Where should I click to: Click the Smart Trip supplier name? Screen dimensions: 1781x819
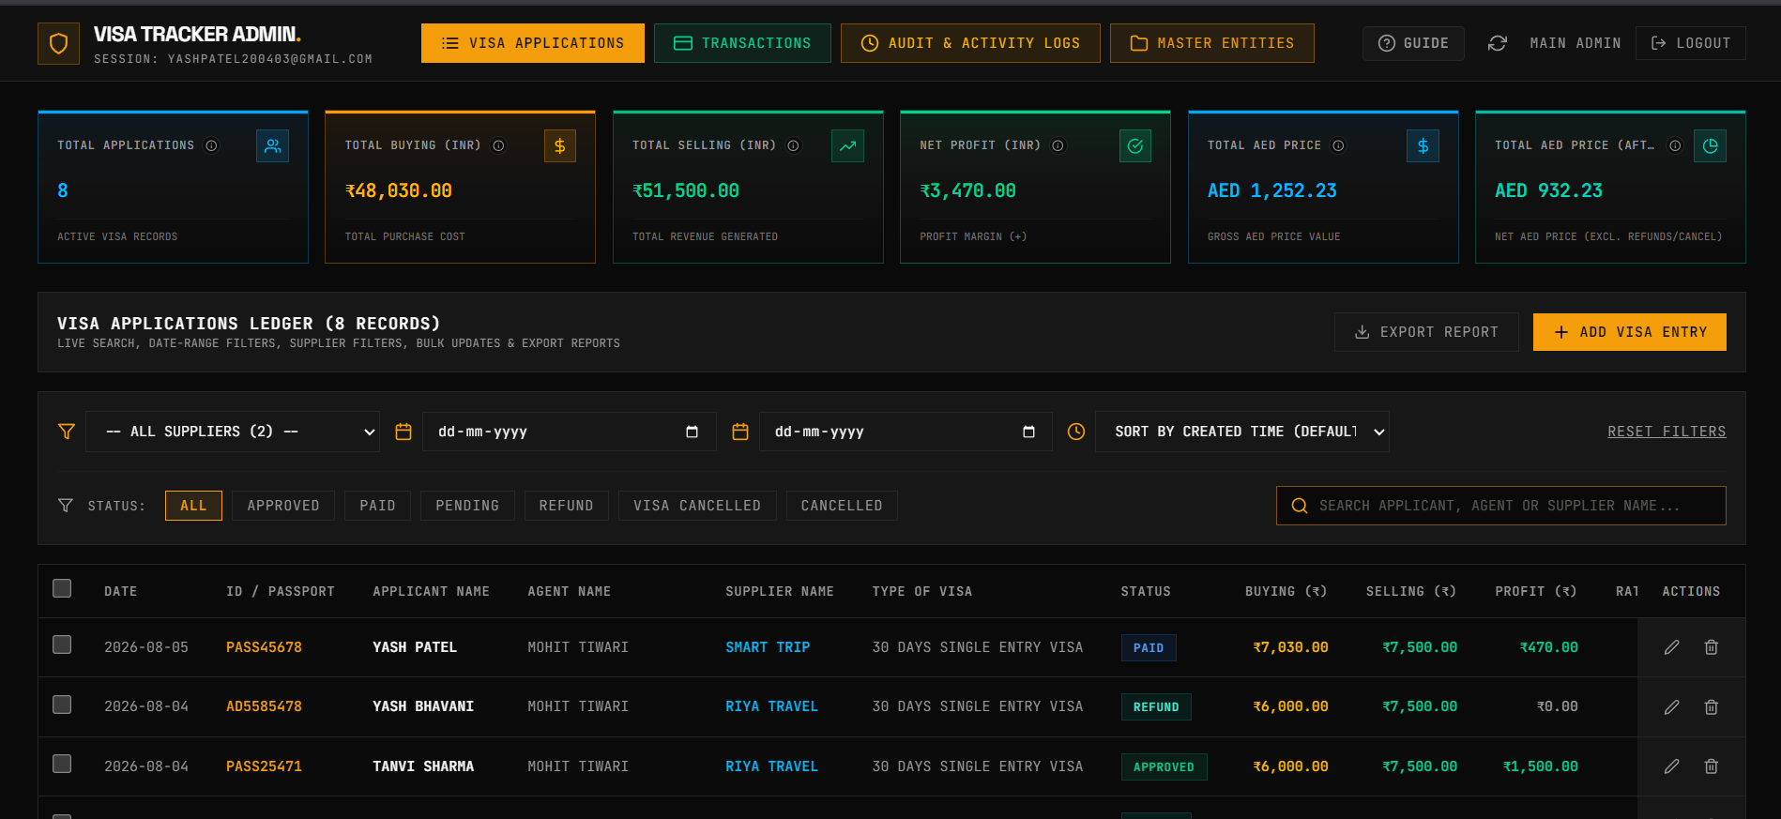pyautogui.click(x=768, y=647)
